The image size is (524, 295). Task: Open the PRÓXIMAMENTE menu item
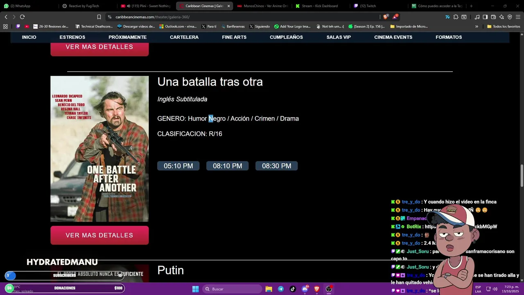(x=127, y=37)
